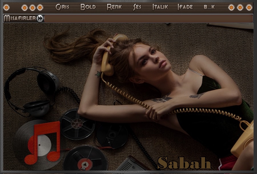
Task: Click the middle orange circle in the left trio
Action: pyautogui.click(x=32, y=8)
